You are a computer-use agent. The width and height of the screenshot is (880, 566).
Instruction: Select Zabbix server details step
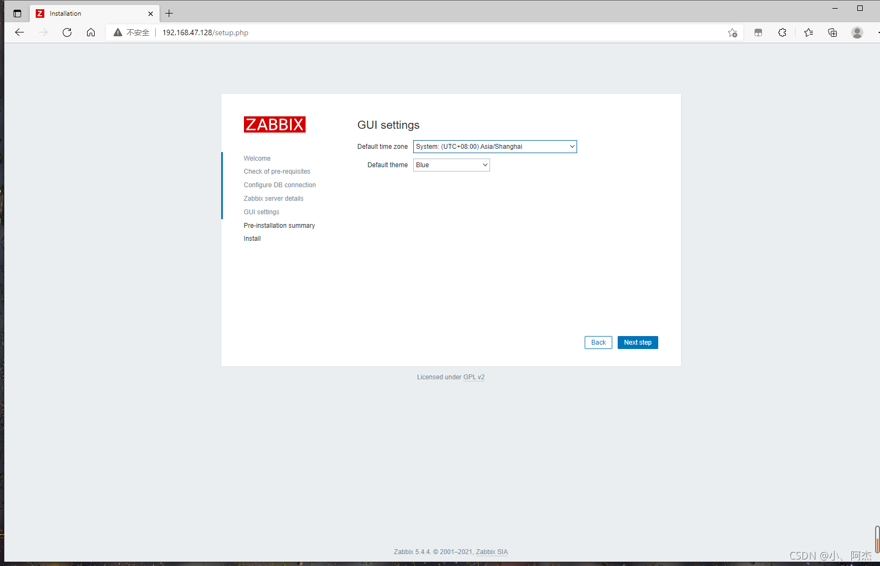tap(274, 199)
